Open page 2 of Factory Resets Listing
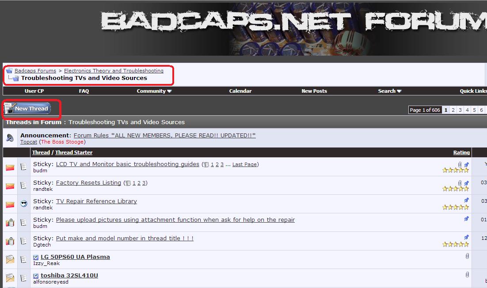487x288 pixels. [x=139, y=183]
